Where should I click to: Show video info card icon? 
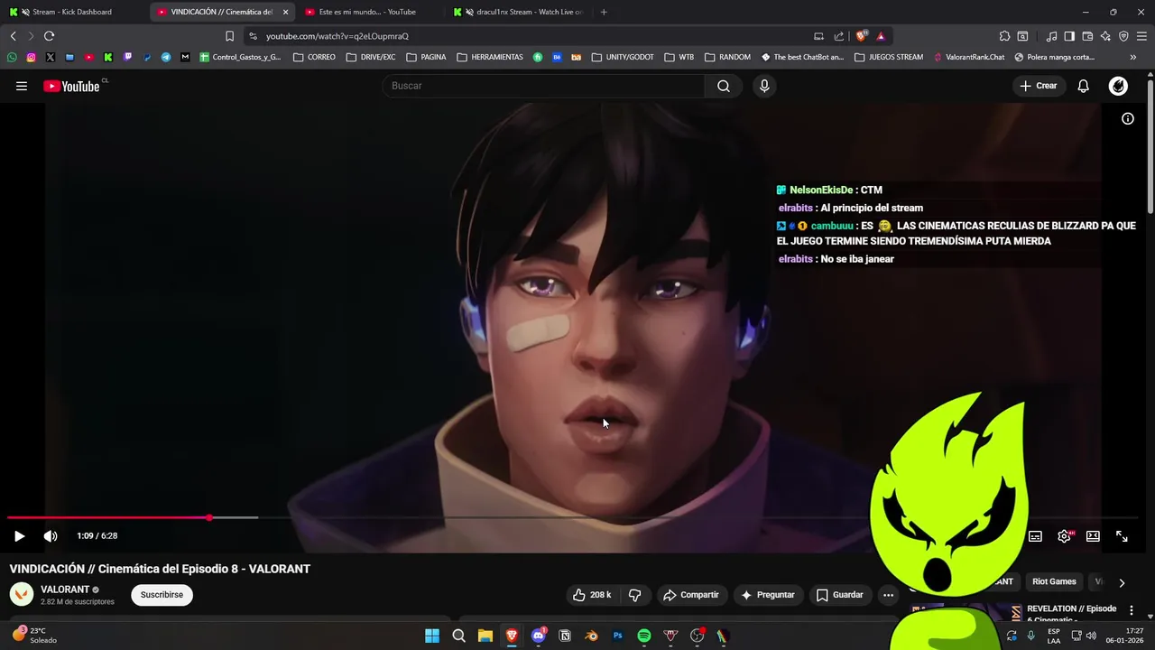click(x=1127, y=118)
